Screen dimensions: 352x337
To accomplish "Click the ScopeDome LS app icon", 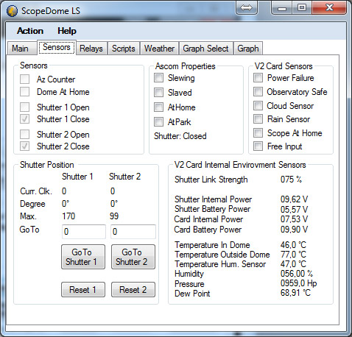I will pyautogui.click(x=12, y=11).
